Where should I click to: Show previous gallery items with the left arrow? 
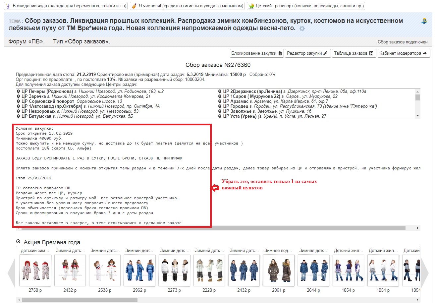point(11,273)
